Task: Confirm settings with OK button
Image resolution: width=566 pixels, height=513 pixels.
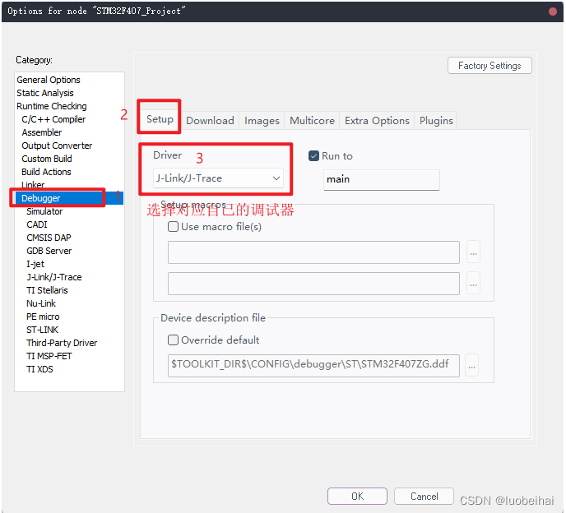Action: 357,497
